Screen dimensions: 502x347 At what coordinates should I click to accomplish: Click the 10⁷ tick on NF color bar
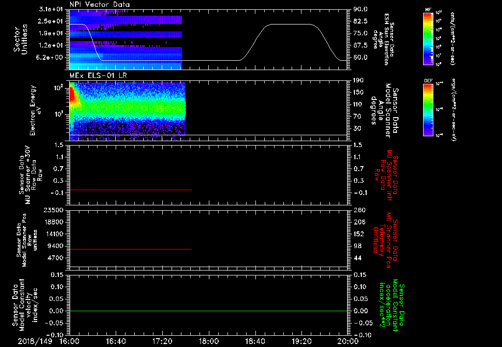pyautogui.click(x=439, y=56)
